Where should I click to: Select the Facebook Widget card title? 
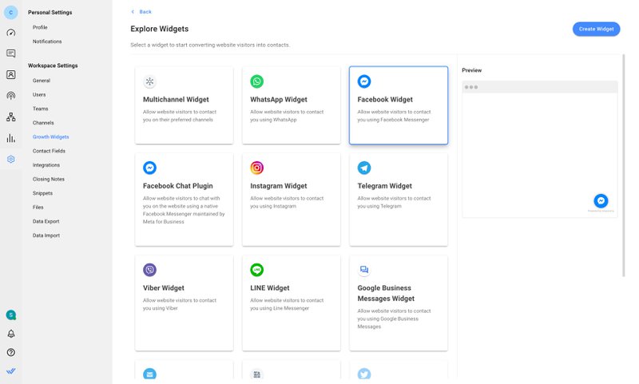point(385,99)
